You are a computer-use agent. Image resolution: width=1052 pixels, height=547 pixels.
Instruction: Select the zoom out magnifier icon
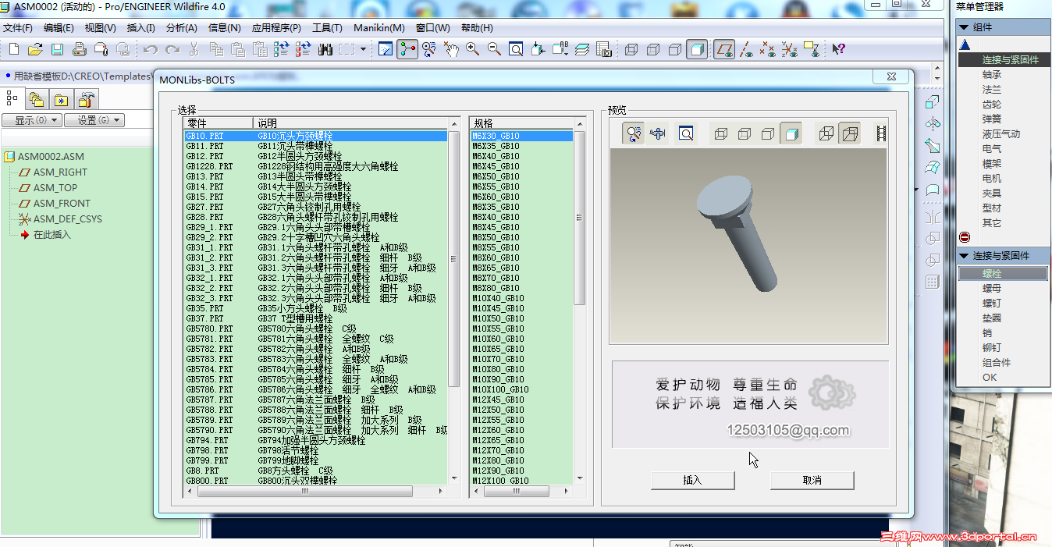(494, 49)
